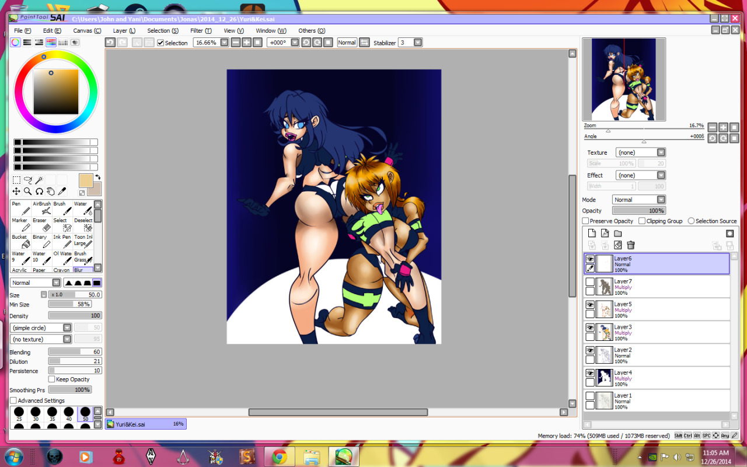The image size is (747, 467).
Task: Open the Window menu
Action: (271, 30)
